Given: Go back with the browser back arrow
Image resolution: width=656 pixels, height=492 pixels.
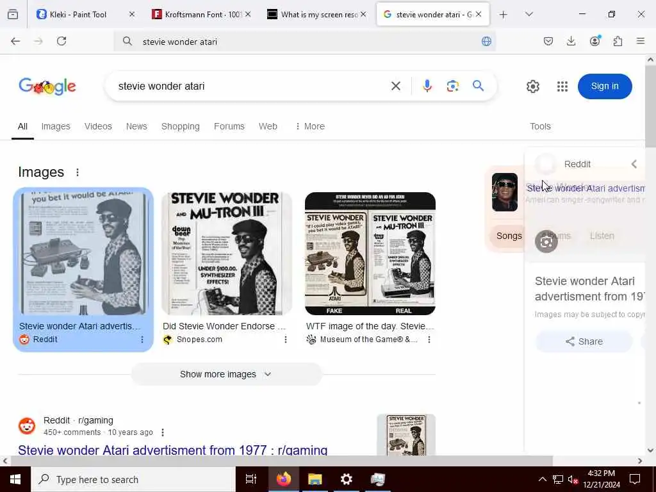Looking at the screenshot, I should tap(15, 41).
